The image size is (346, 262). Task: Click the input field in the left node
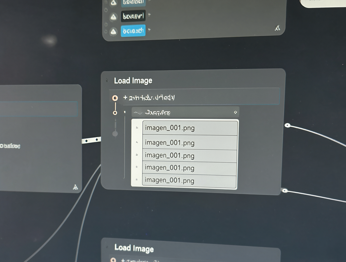(39, 109)
